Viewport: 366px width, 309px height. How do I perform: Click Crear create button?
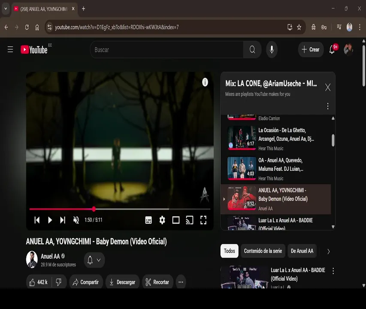[311, 49]
